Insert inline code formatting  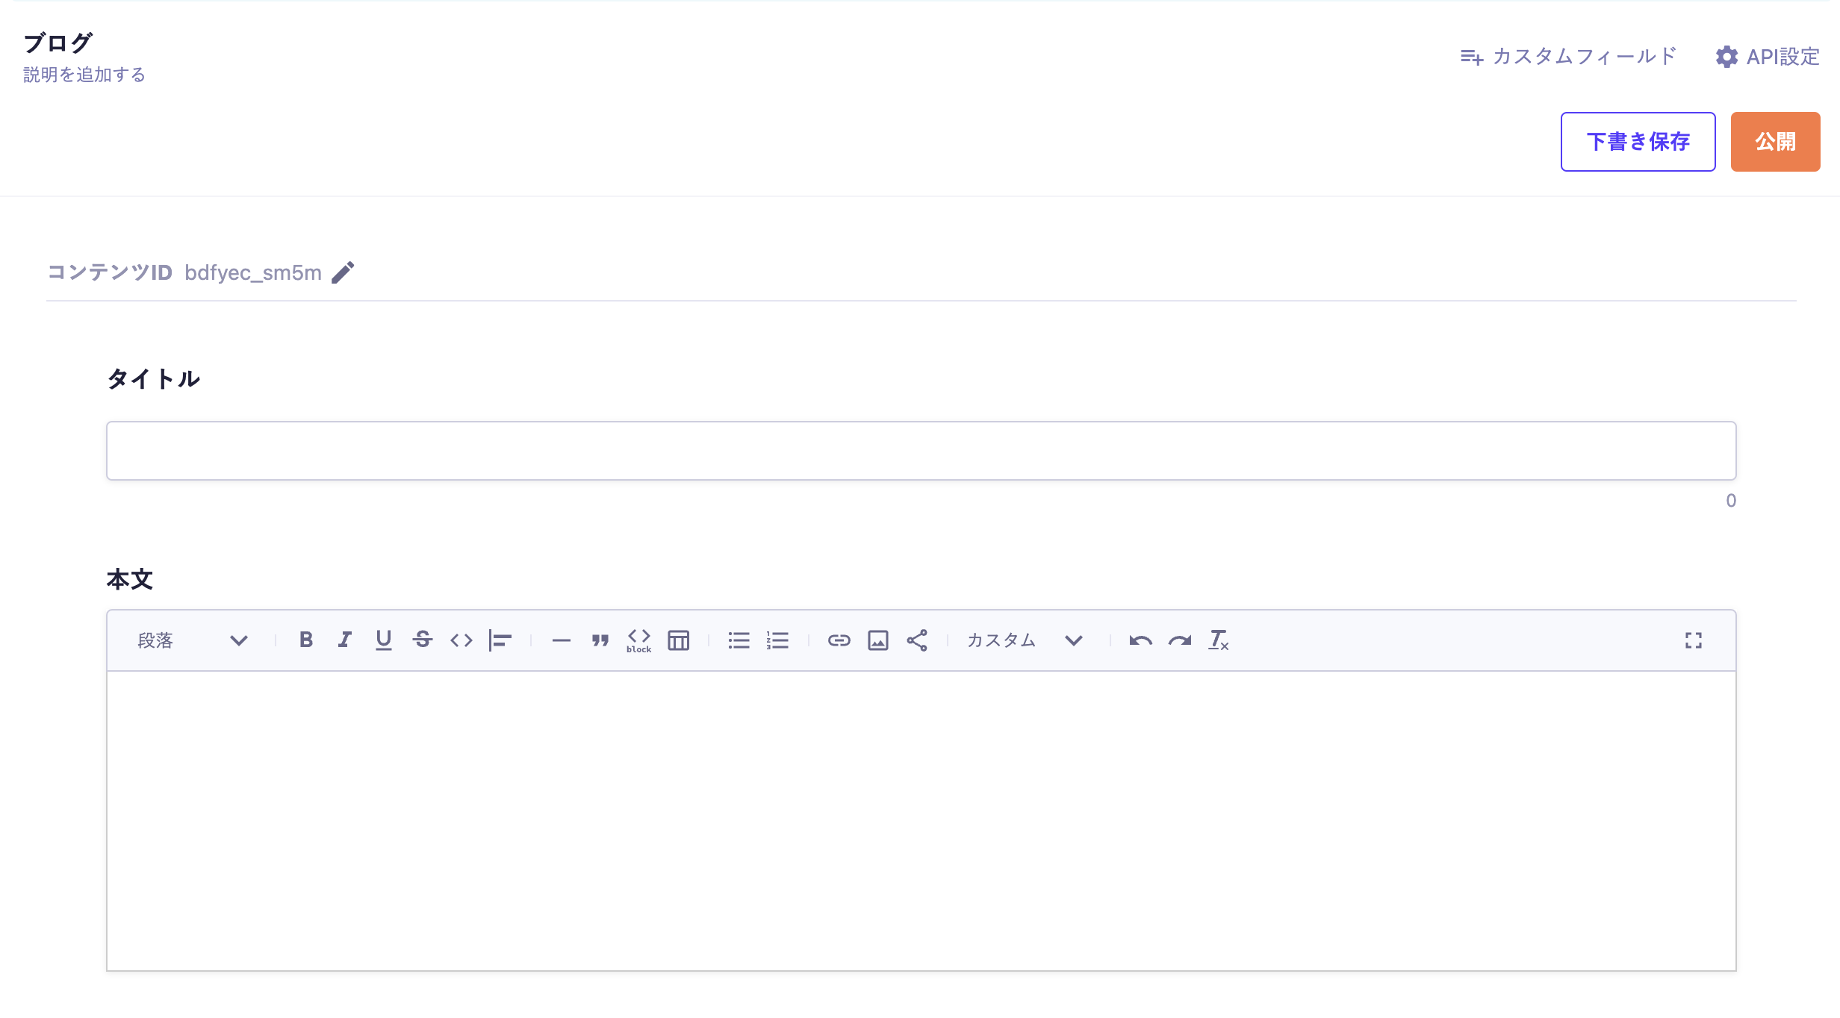pos(461,640)
